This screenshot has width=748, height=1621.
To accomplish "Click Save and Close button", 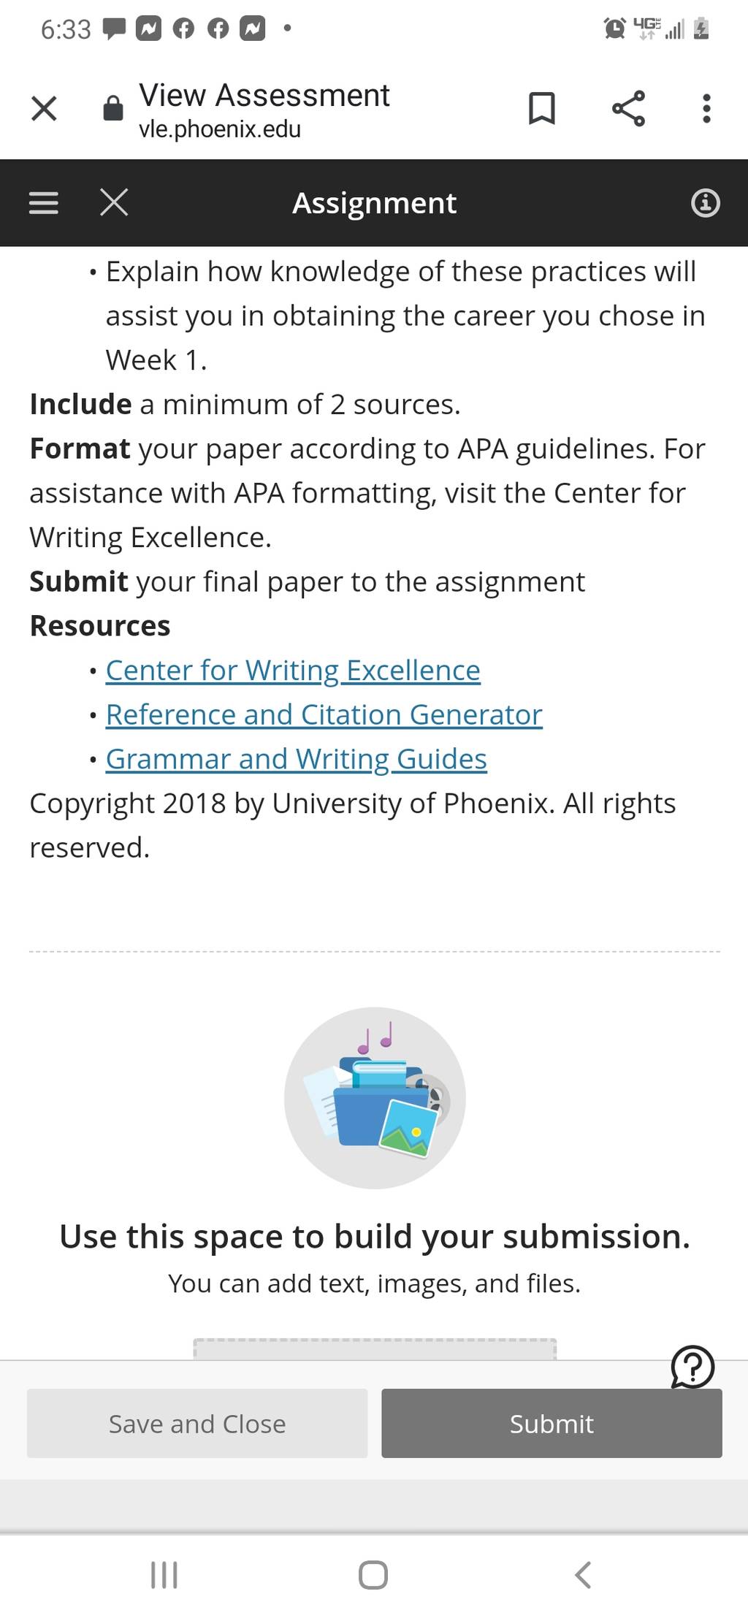I will (197, 1423).
